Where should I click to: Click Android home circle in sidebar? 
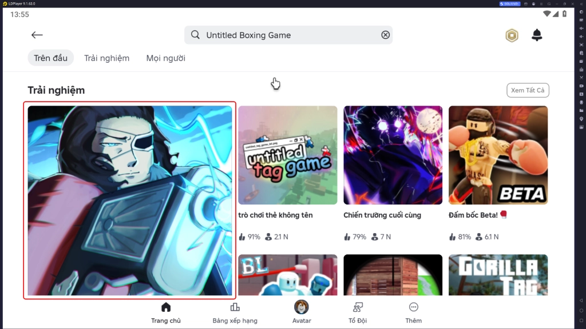tap(581, 310)
